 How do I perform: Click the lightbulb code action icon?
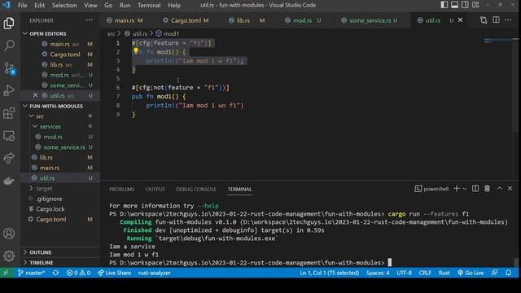pyautogui.click(x=136, y=50)
